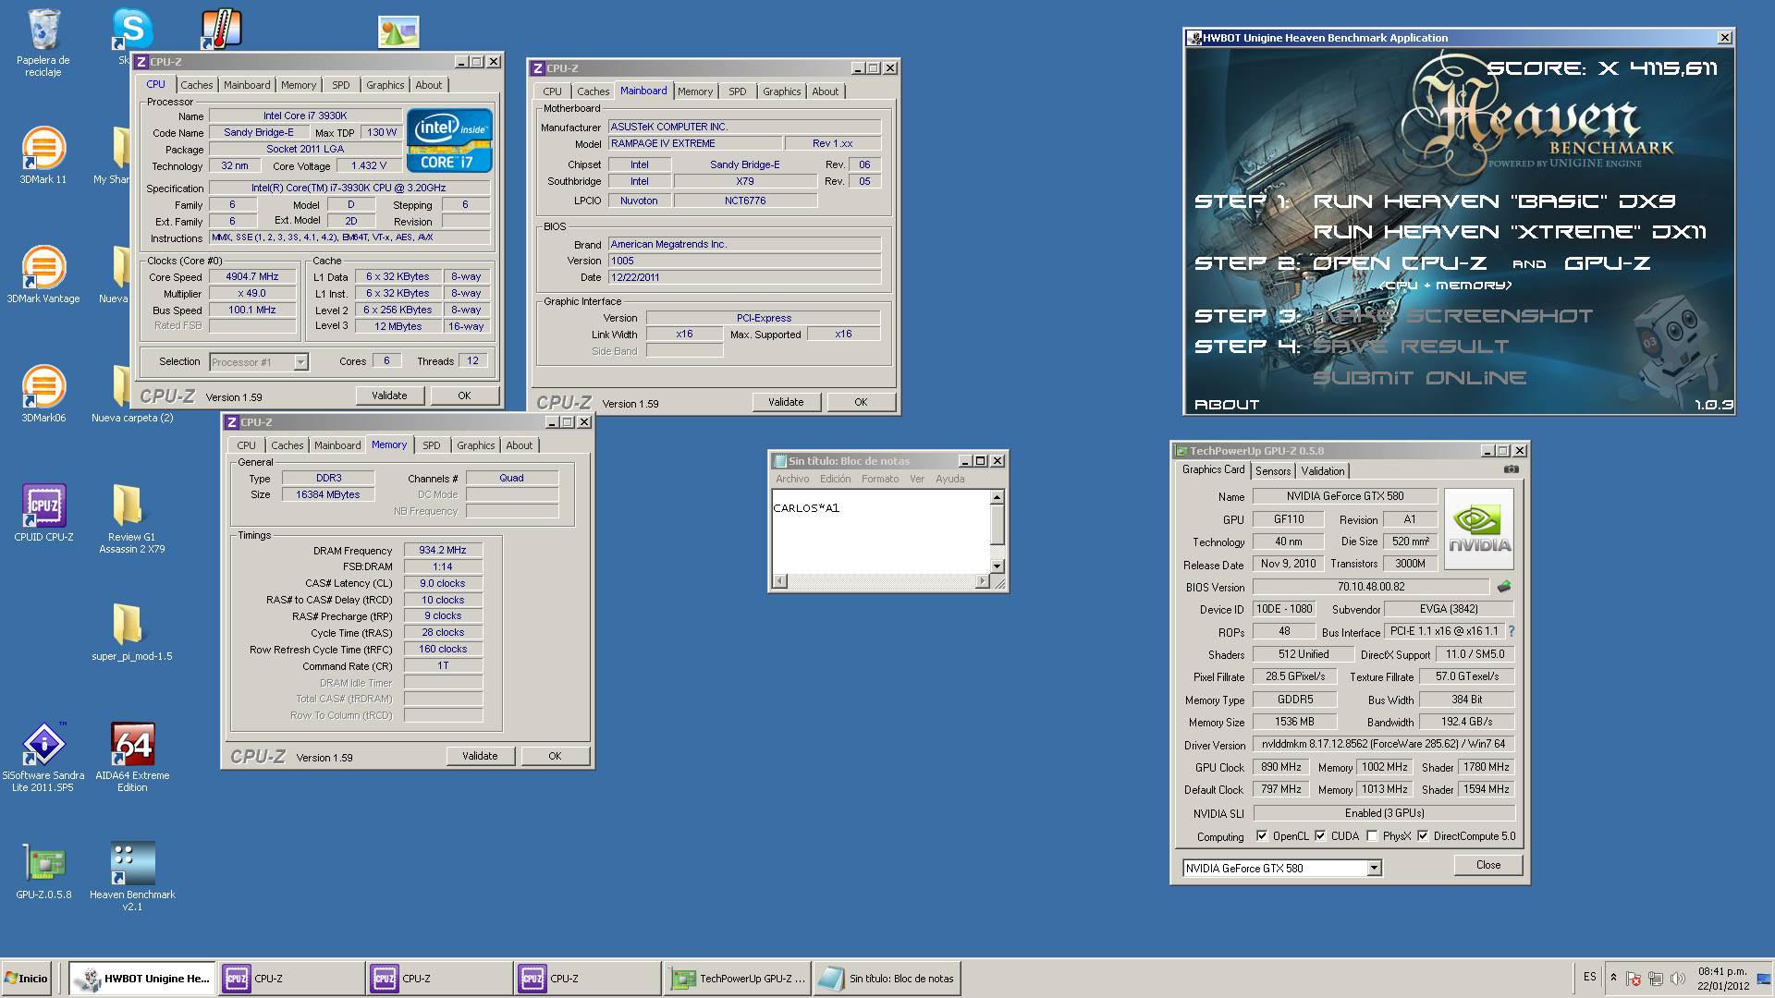This screenshot has height=998, width=1775.
Task: Launch 3DMark Vantage desktop shortcut
Action: point(43,274)
